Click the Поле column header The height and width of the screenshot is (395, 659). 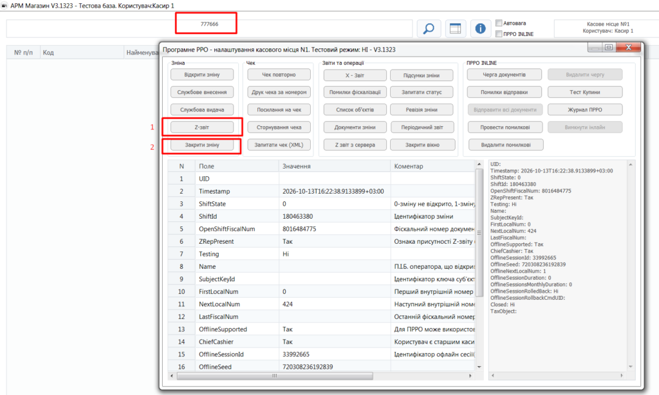pos(237,166)
